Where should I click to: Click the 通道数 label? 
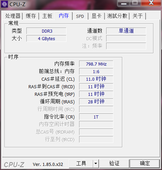coord(95,31)
